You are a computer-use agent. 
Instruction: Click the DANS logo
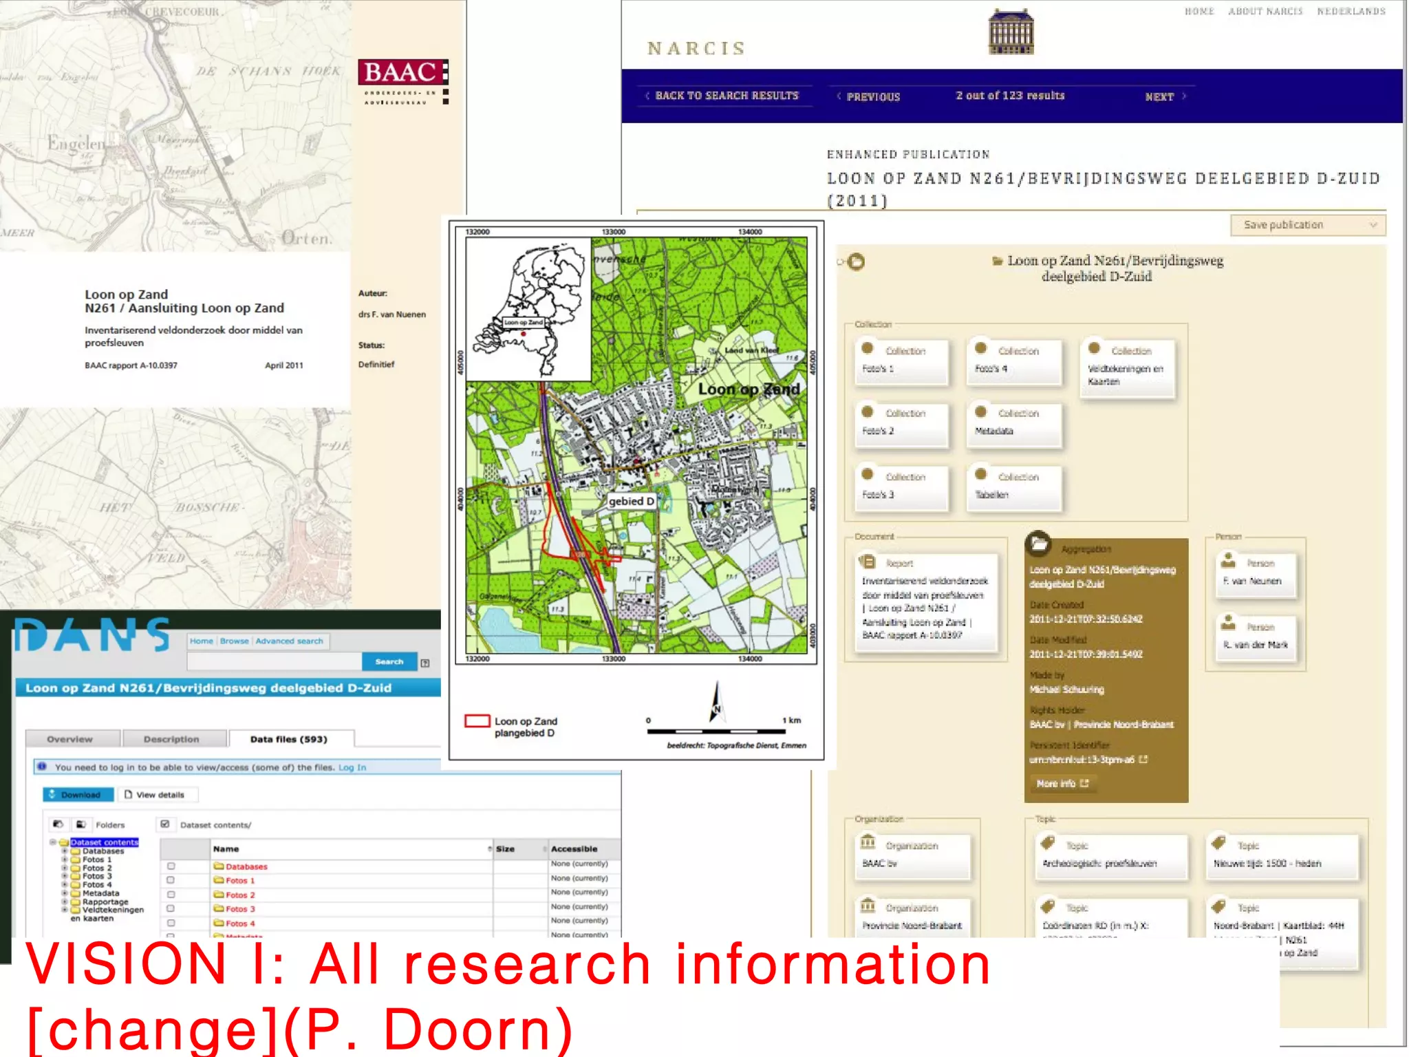[92, 634]
